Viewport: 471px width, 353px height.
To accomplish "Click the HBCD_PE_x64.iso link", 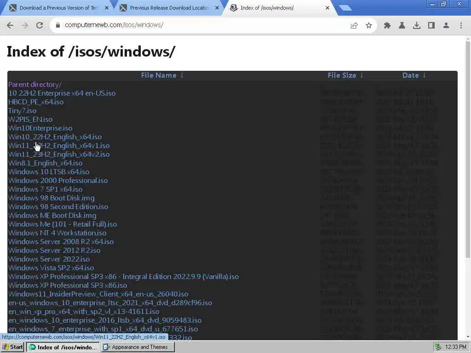I will tap(36, 102).
